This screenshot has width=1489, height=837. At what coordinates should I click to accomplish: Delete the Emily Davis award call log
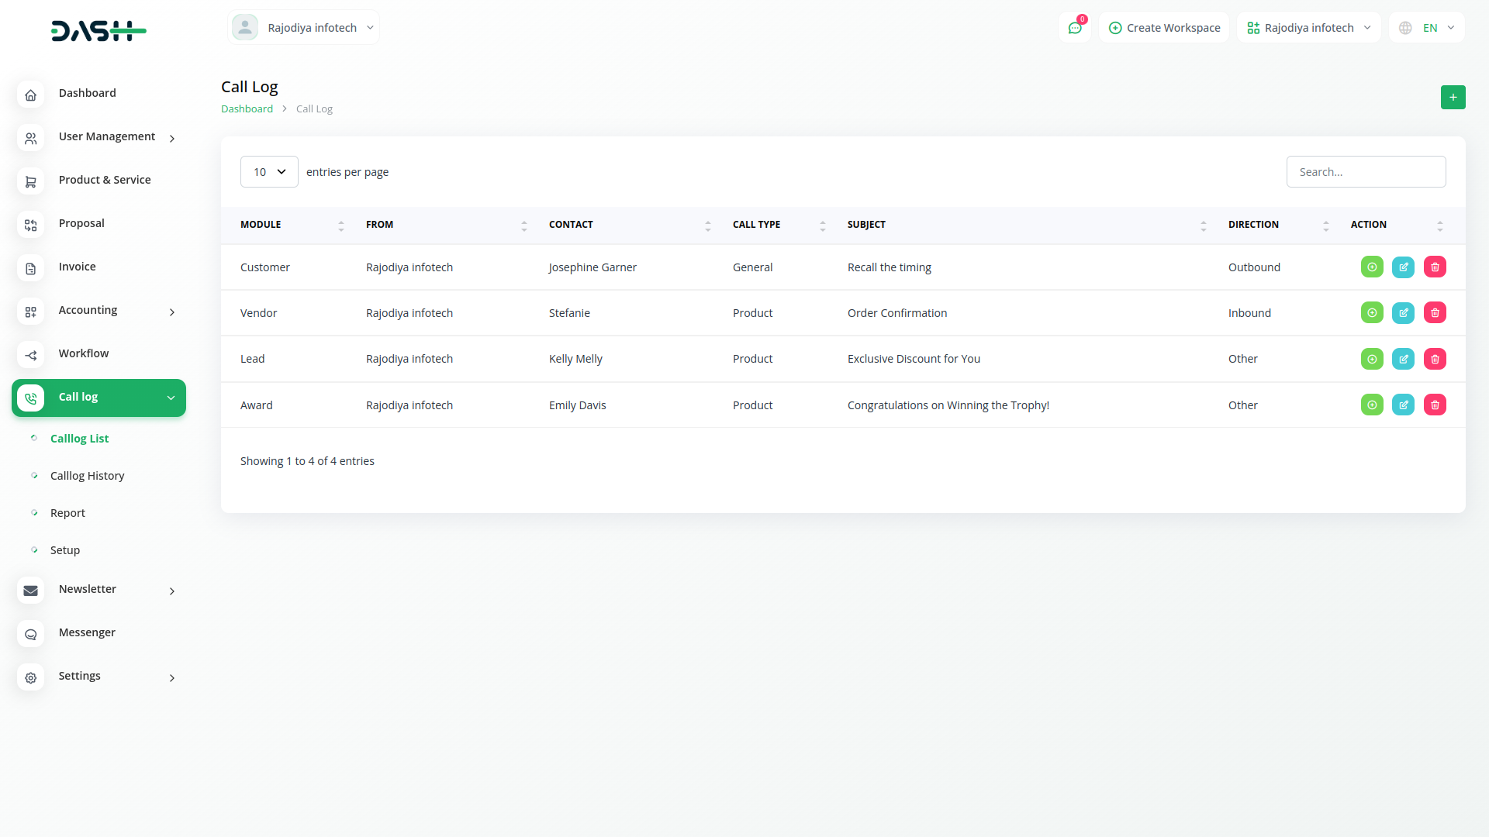(x=1435, y=405)
